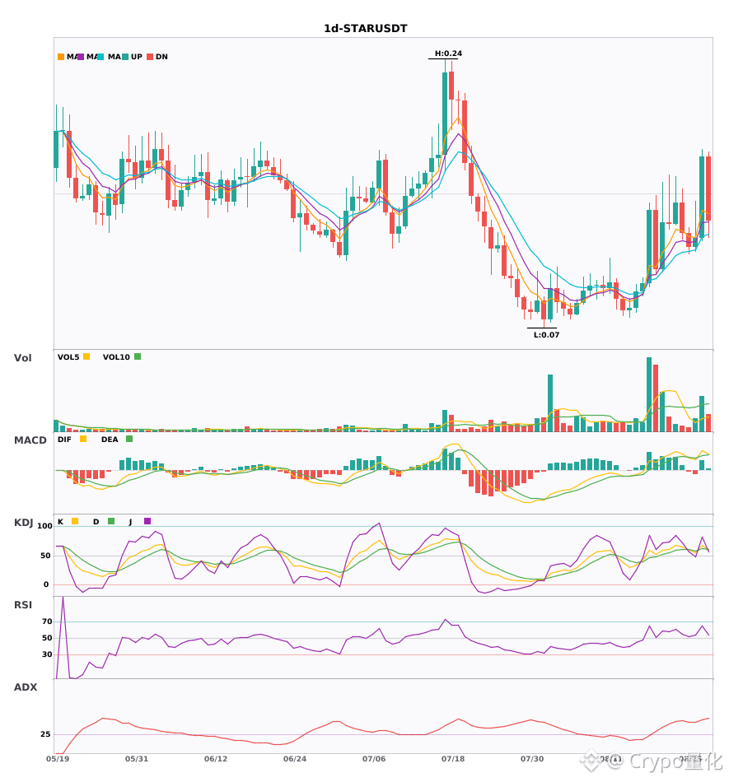729x782 pixels.
Task: Click the tallest red volume bar
Action: point(656,398)
